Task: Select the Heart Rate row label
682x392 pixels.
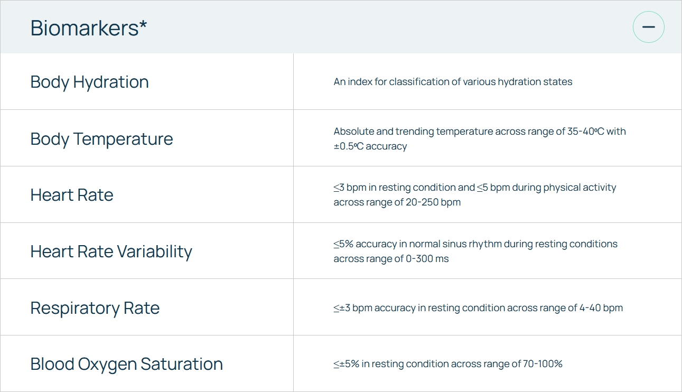Action: pos(72,195)
